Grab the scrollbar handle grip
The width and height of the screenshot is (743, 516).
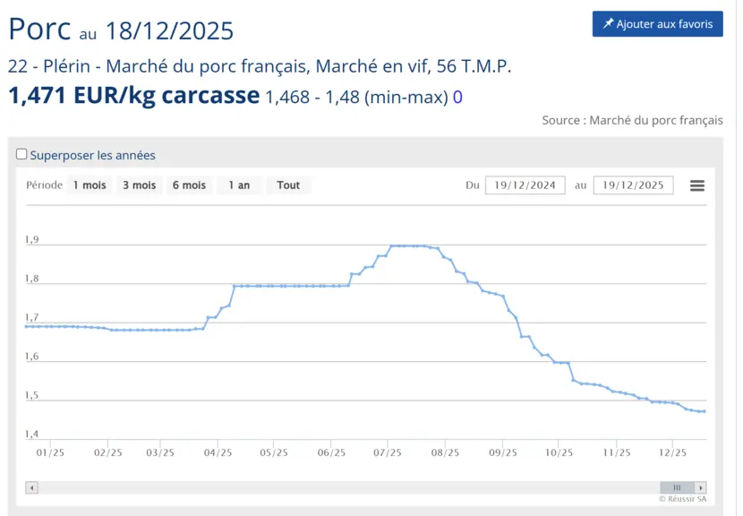coord(677,487)
